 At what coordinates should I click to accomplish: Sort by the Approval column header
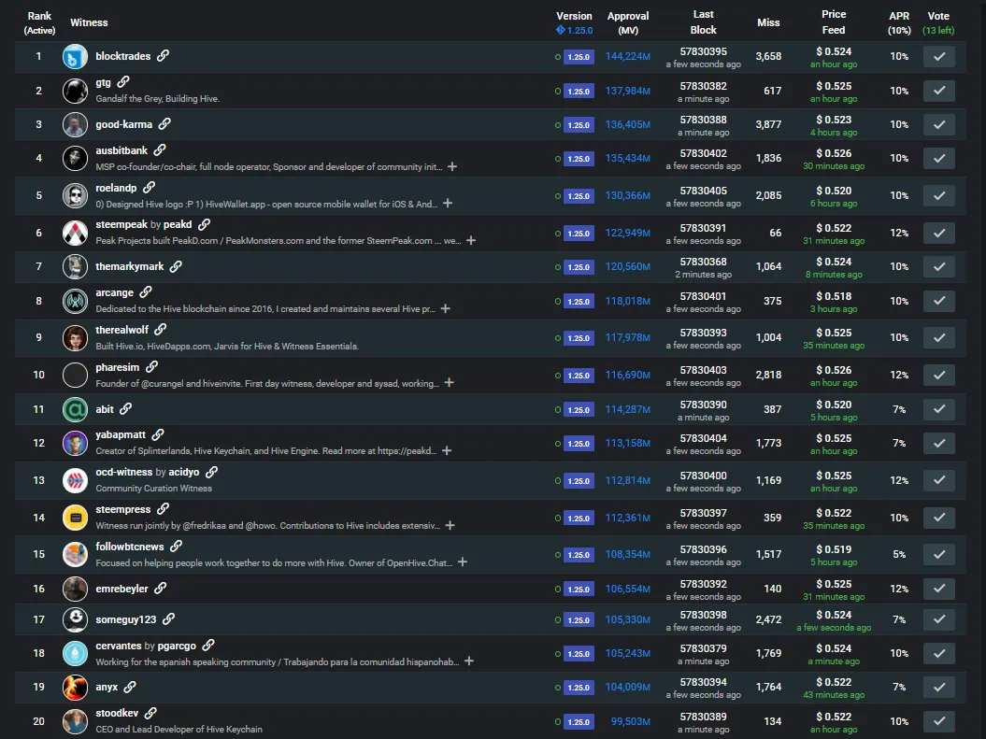coord(627,22)
